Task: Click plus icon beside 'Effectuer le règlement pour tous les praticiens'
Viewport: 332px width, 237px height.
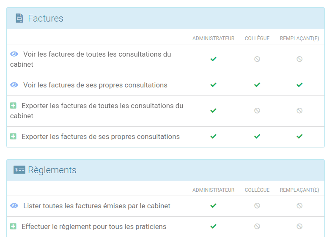Action: click(13, 226)
